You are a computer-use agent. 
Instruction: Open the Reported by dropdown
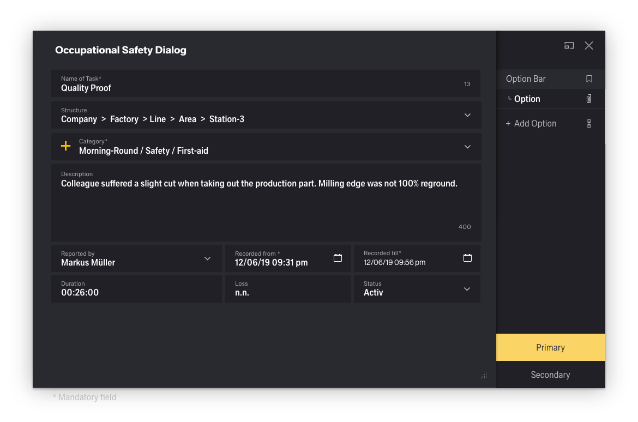pos(207,258)
